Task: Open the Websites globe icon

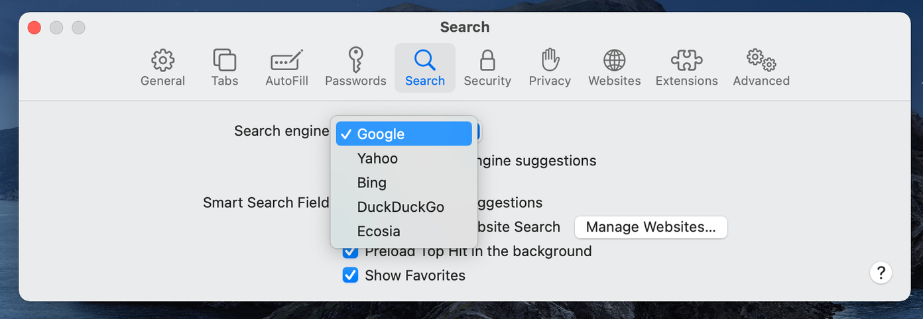Action: 615,60
